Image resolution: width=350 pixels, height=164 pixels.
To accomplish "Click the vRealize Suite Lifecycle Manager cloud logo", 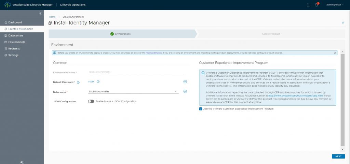I will [8, 5].
